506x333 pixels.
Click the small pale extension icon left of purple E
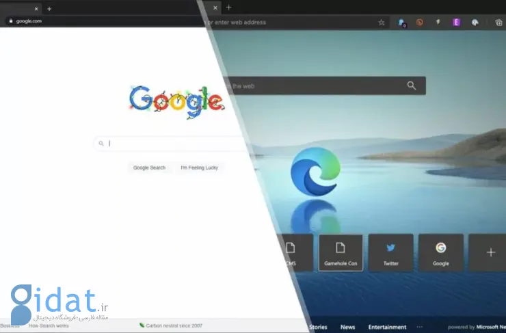tap(438, 23)
